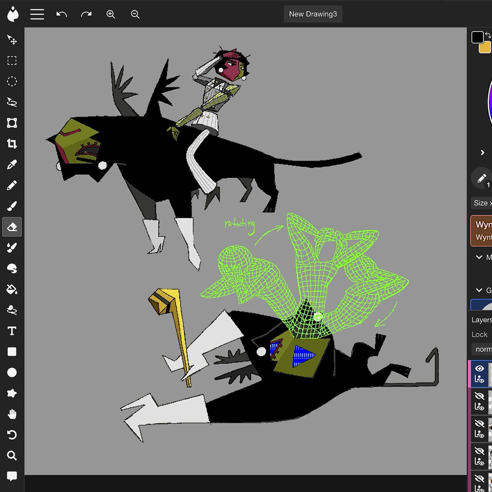Viewport: 492px width, 492px height.
Task: Open the layer blend mode 'norm' dropdown
Action: point(482,349)
